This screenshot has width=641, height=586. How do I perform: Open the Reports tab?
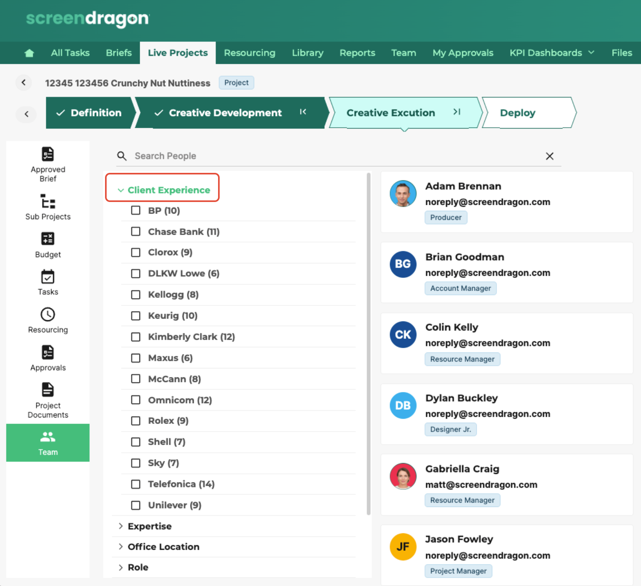click(357, 53)
